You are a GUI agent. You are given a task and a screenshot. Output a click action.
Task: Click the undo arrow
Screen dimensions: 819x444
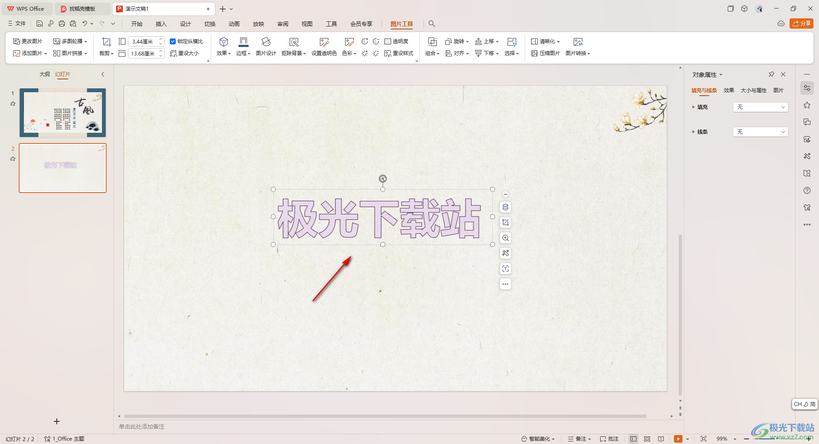click(x=85, y=23)
